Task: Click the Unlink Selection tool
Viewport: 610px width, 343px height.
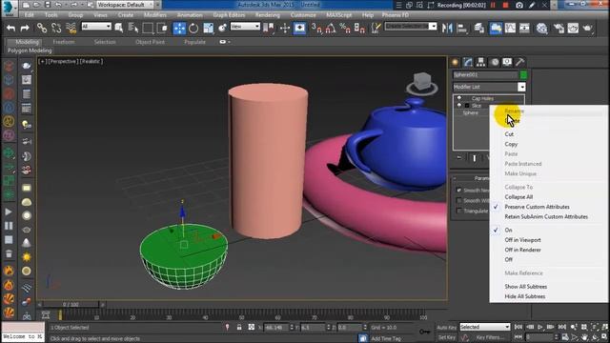Action: [x=56, y=28]
